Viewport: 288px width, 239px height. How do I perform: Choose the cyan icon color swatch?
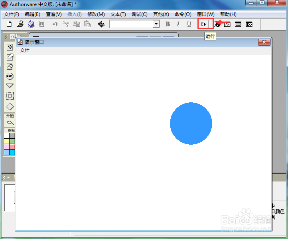(12, 152)
